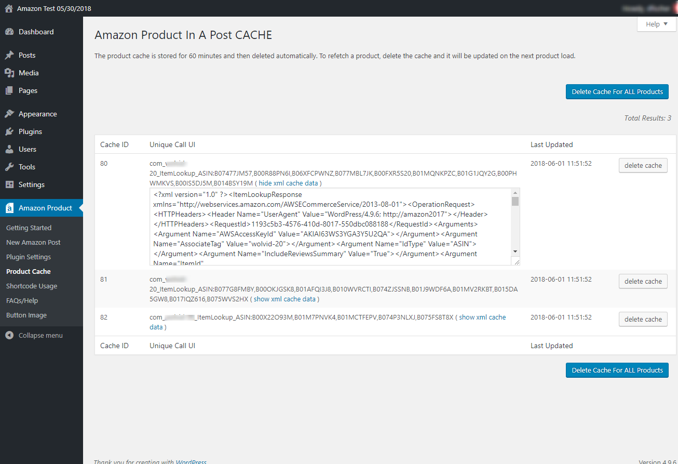Click the Users person icon
This screenshot has height=464, width=678.
pos(9,149)
